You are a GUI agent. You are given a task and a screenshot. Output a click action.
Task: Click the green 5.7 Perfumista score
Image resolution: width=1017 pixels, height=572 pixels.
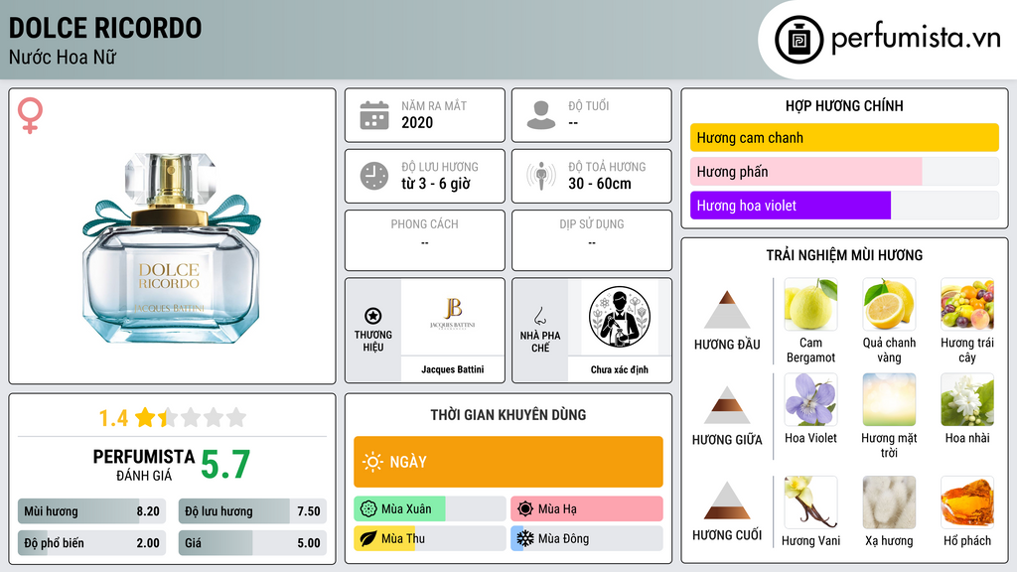click(x=225, y=465)
